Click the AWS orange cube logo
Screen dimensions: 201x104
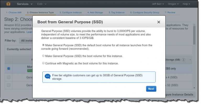[8, 4]
